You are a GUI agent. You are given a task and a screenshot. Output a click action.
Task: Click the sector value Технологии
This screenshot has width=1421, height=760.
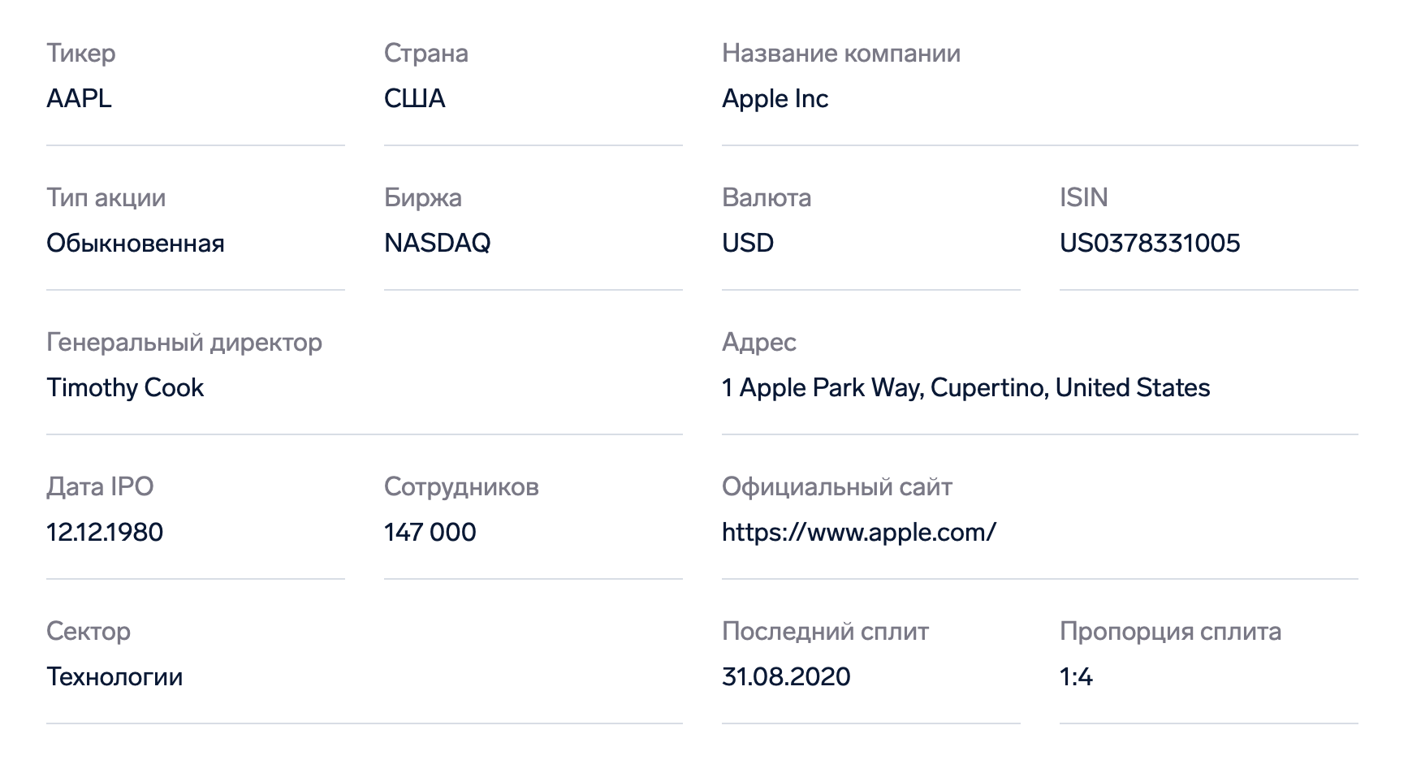click(x=114, y=676)
